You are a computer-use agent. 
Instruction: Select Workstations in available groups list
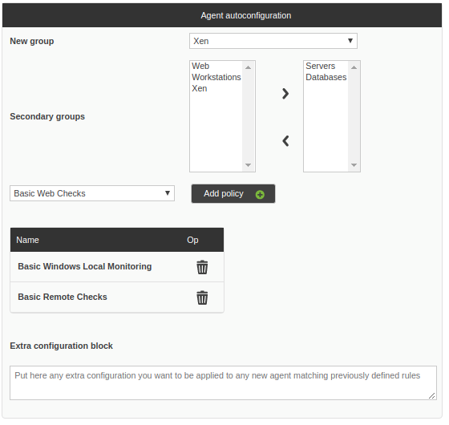216,77
